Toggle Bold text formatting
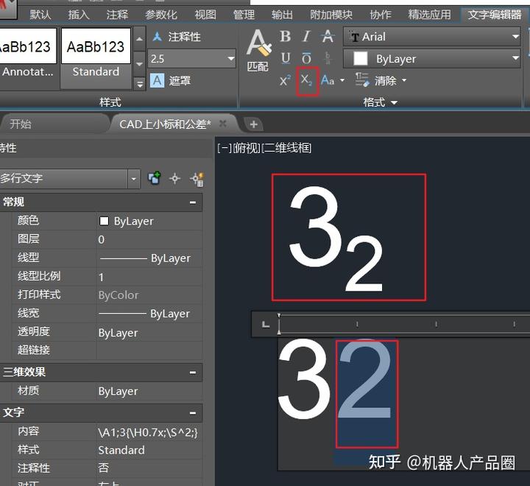This screenshot has height=486, width=530. tap(286, 36)
